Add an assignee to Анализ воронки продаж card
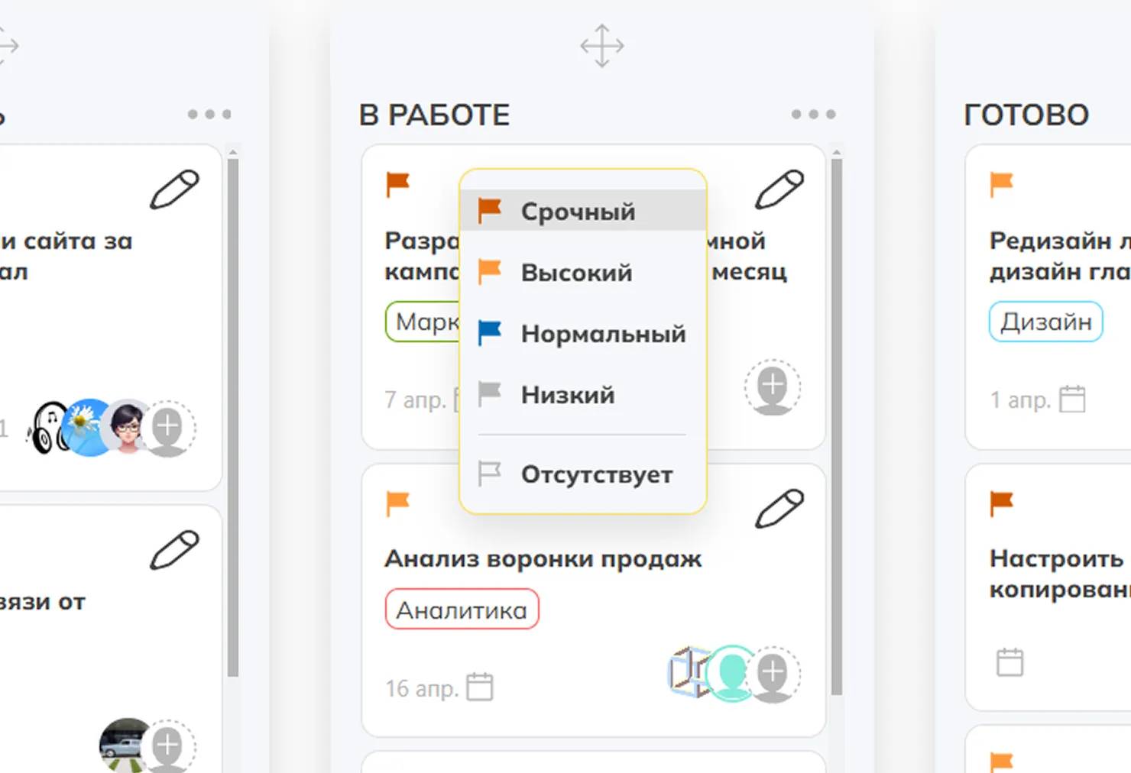 [x=773, y=674]
